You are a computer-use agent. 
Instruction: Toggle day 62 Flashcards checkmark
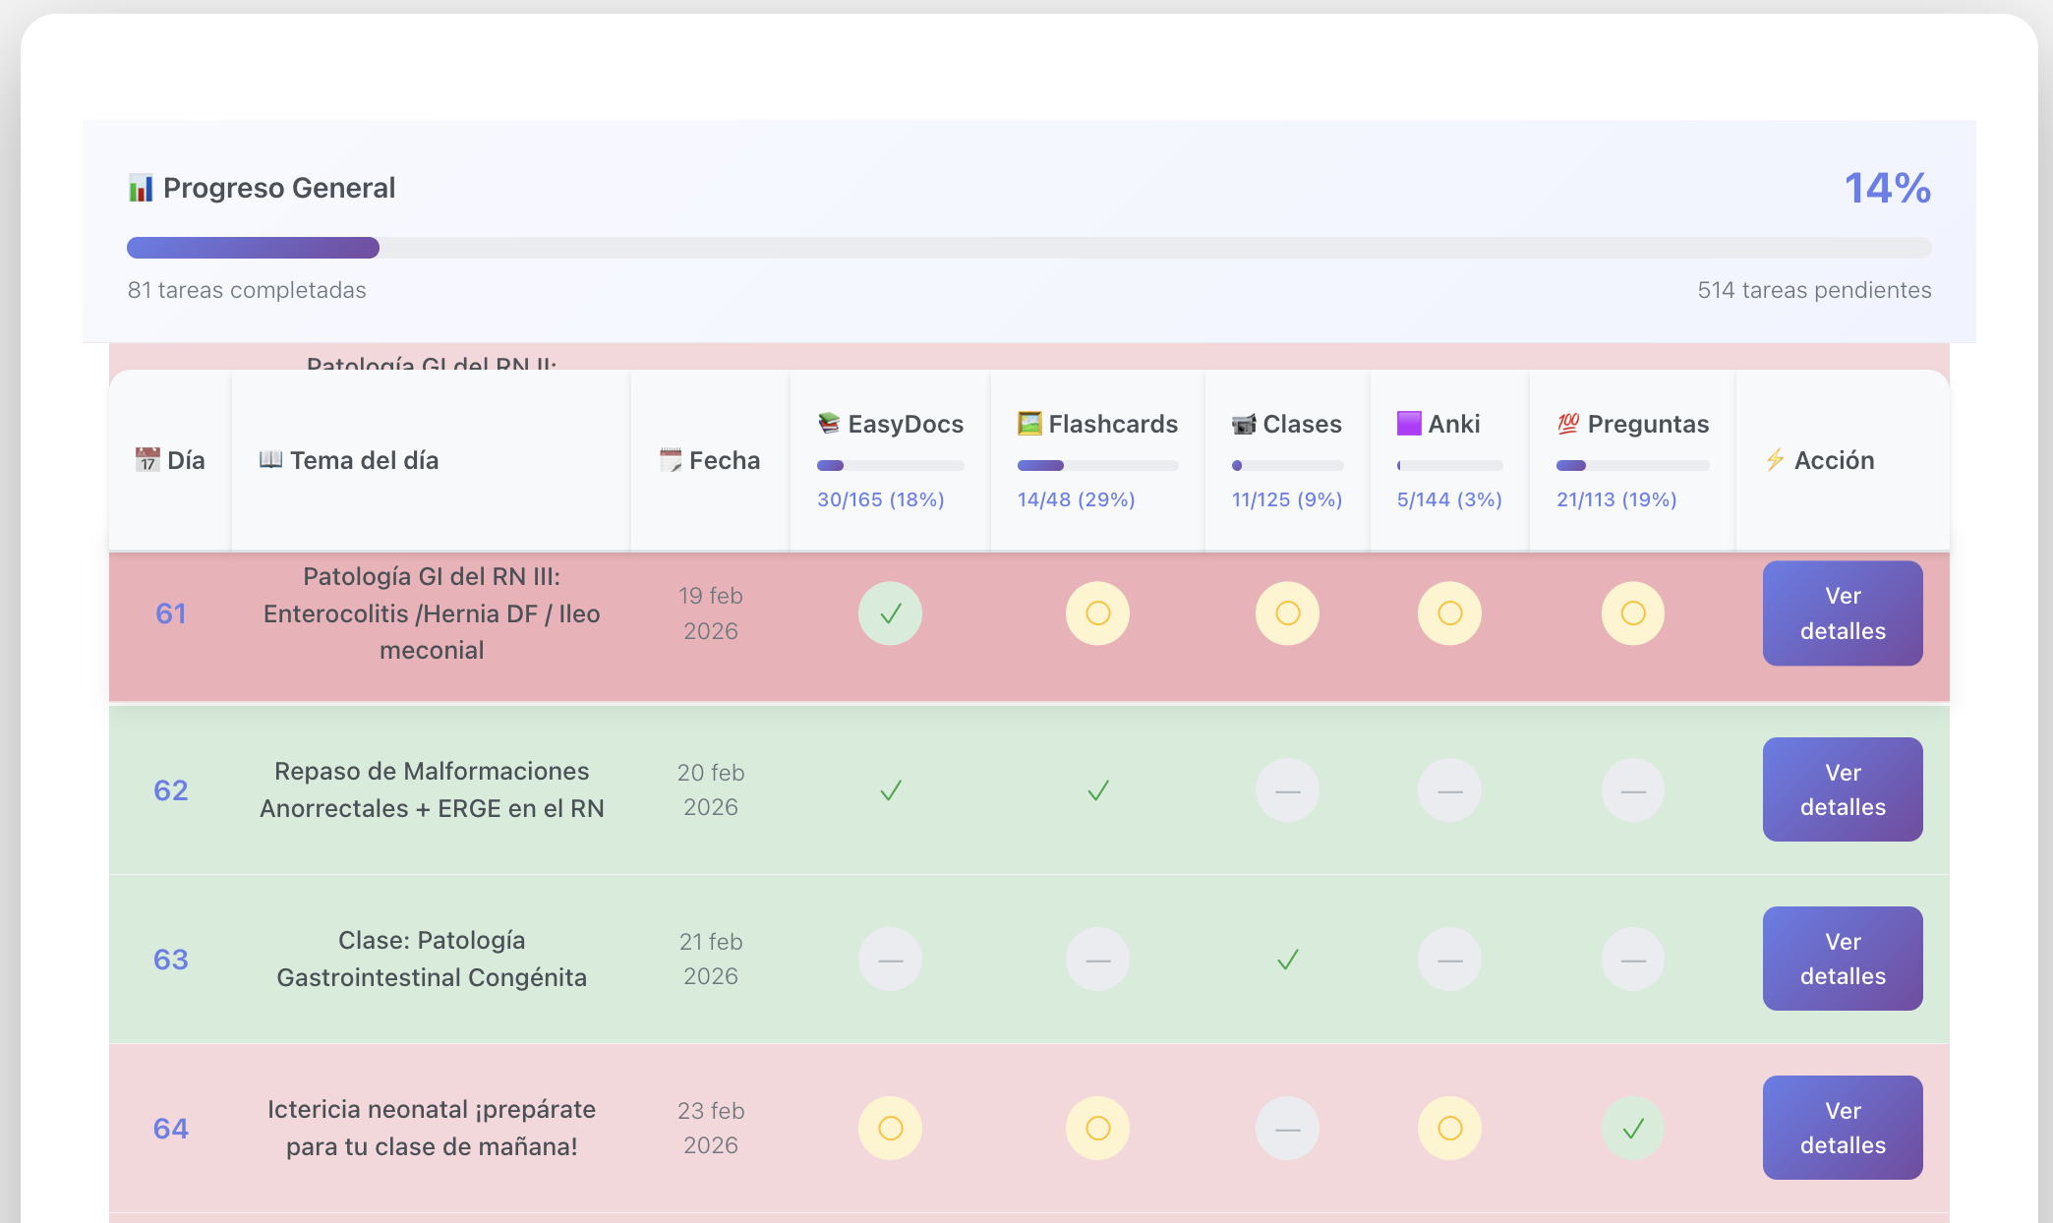point(1097,790)
